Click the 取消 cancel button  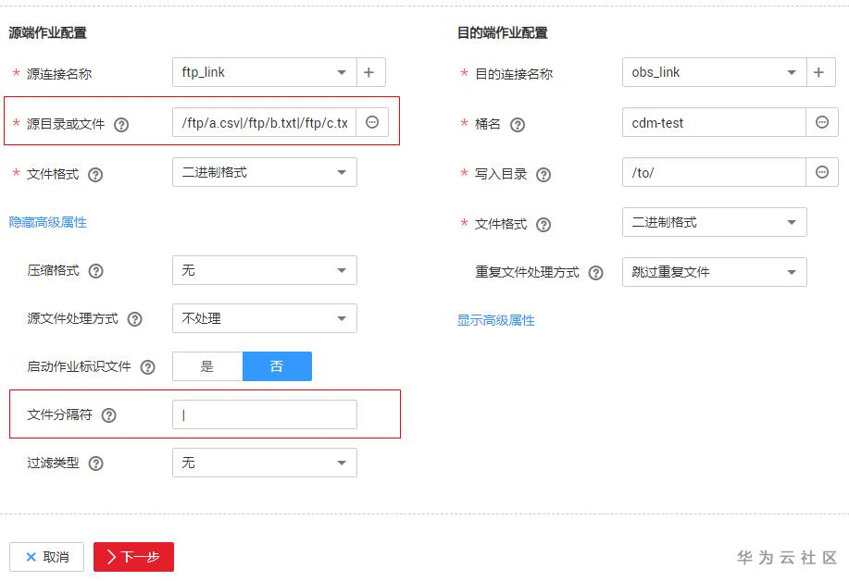46,557
